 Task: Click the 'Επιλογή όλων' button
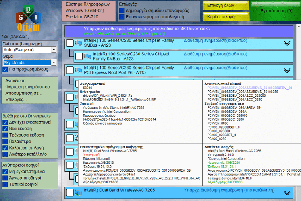coord(226,5)
